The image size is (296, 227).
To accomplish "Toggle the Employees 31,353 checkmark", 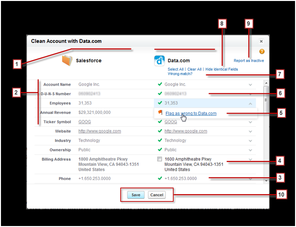I will click(x=160, y=103).
